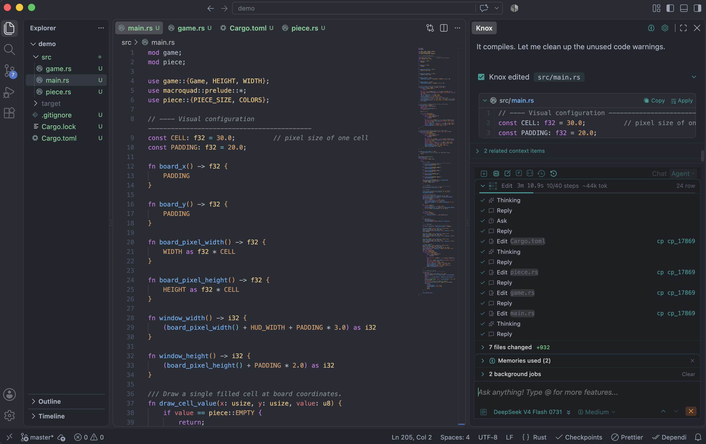The height and width of the screenshot is (444, 706).
Task: Click the brain memory icon in Knox header
Action: pos(651,28)
